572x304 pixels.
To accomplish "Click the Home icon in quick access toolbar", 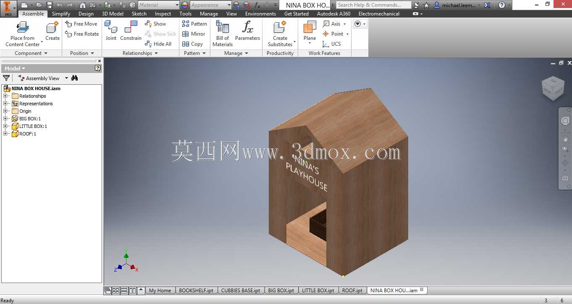I will 83,5.
